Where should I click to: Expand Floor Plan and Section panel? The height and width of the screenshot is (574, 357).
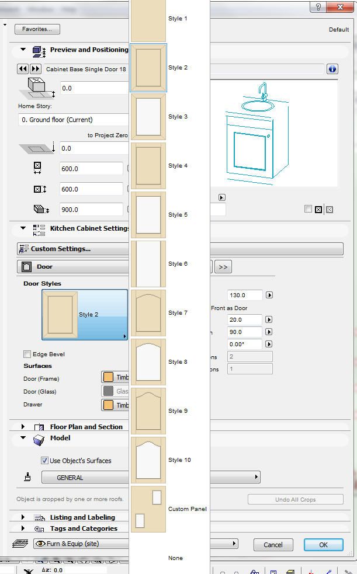[x=23, y=426]
